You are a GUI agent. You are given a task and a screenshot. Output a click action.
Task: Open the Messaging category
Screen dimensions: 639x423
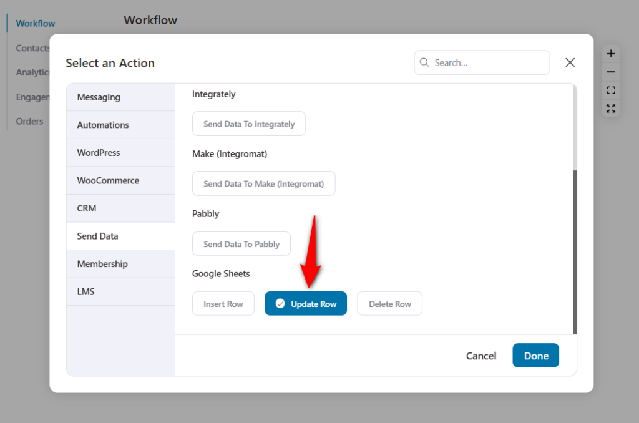tap(120, 97)
